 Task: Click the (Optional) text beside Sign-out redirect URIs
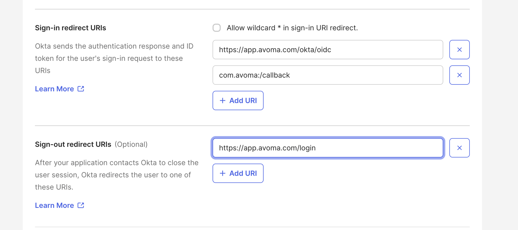tap(132, 144)
